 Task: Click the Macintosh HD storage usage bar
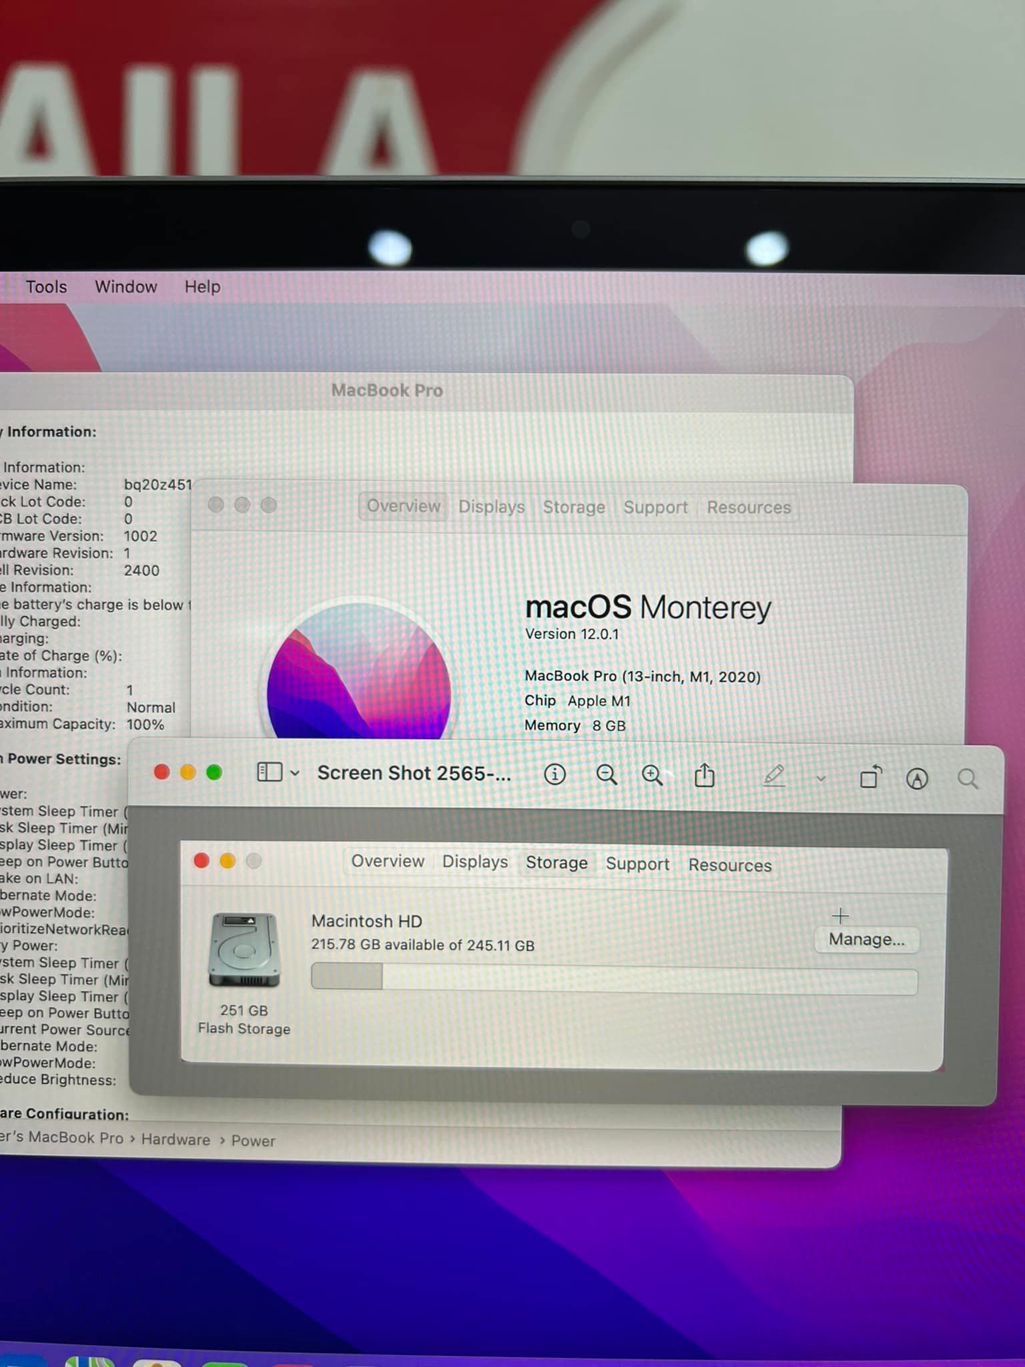(614, 979)
